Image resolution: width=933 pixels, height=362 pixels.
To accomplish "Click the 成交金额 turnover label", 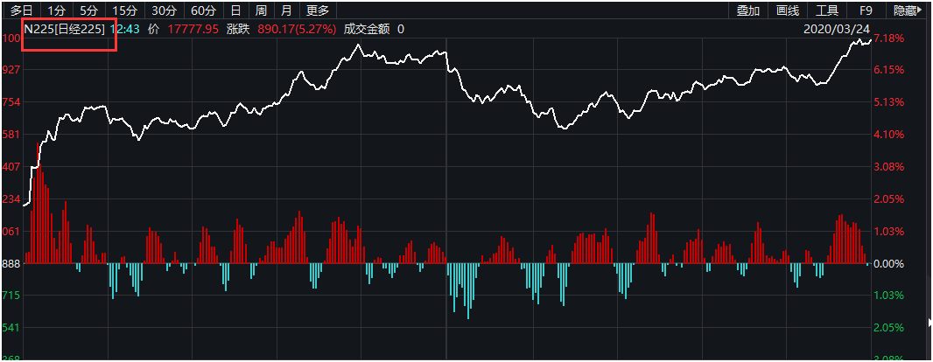I will [x=366, y=29].
